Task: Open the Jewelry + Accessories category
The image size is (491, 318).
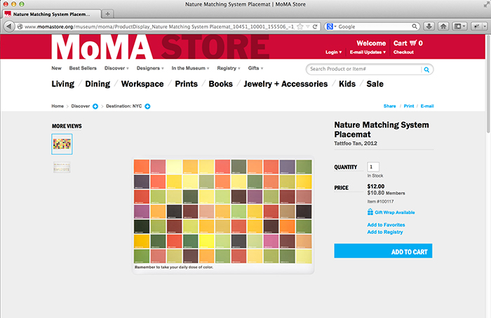Action: [285, 84]
